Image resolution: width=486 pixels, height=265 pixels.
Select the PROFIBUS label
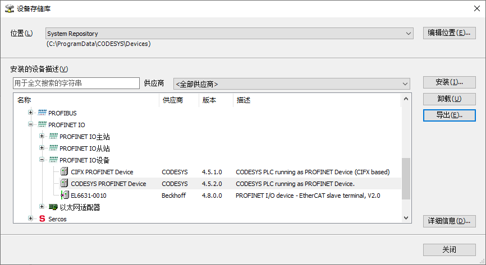tap(62, 113)
